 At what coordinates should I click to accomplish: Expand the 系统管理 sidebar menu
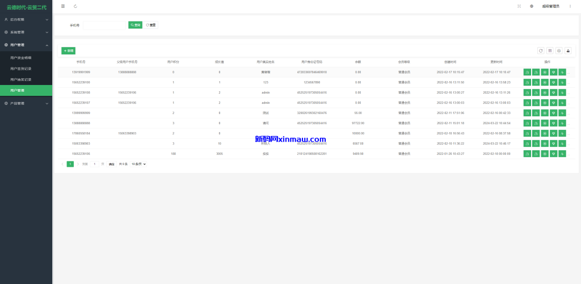(26, 32)
